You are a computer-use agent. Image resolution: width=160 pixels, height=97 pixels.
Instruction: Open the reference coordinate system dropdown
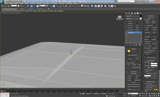(42, 6)
